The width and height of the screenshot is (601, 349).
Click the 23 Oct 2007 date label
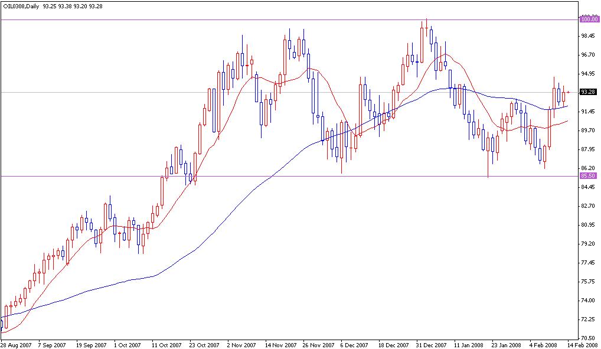click(204, 345)
